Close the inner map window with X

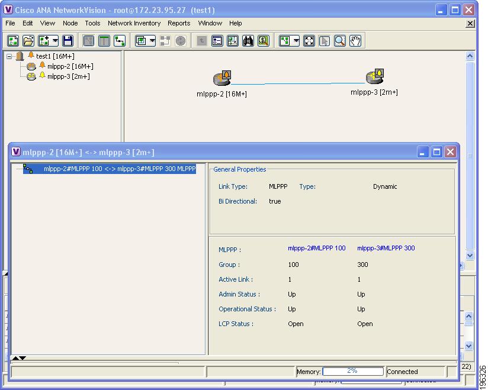[x=470, y=24]
